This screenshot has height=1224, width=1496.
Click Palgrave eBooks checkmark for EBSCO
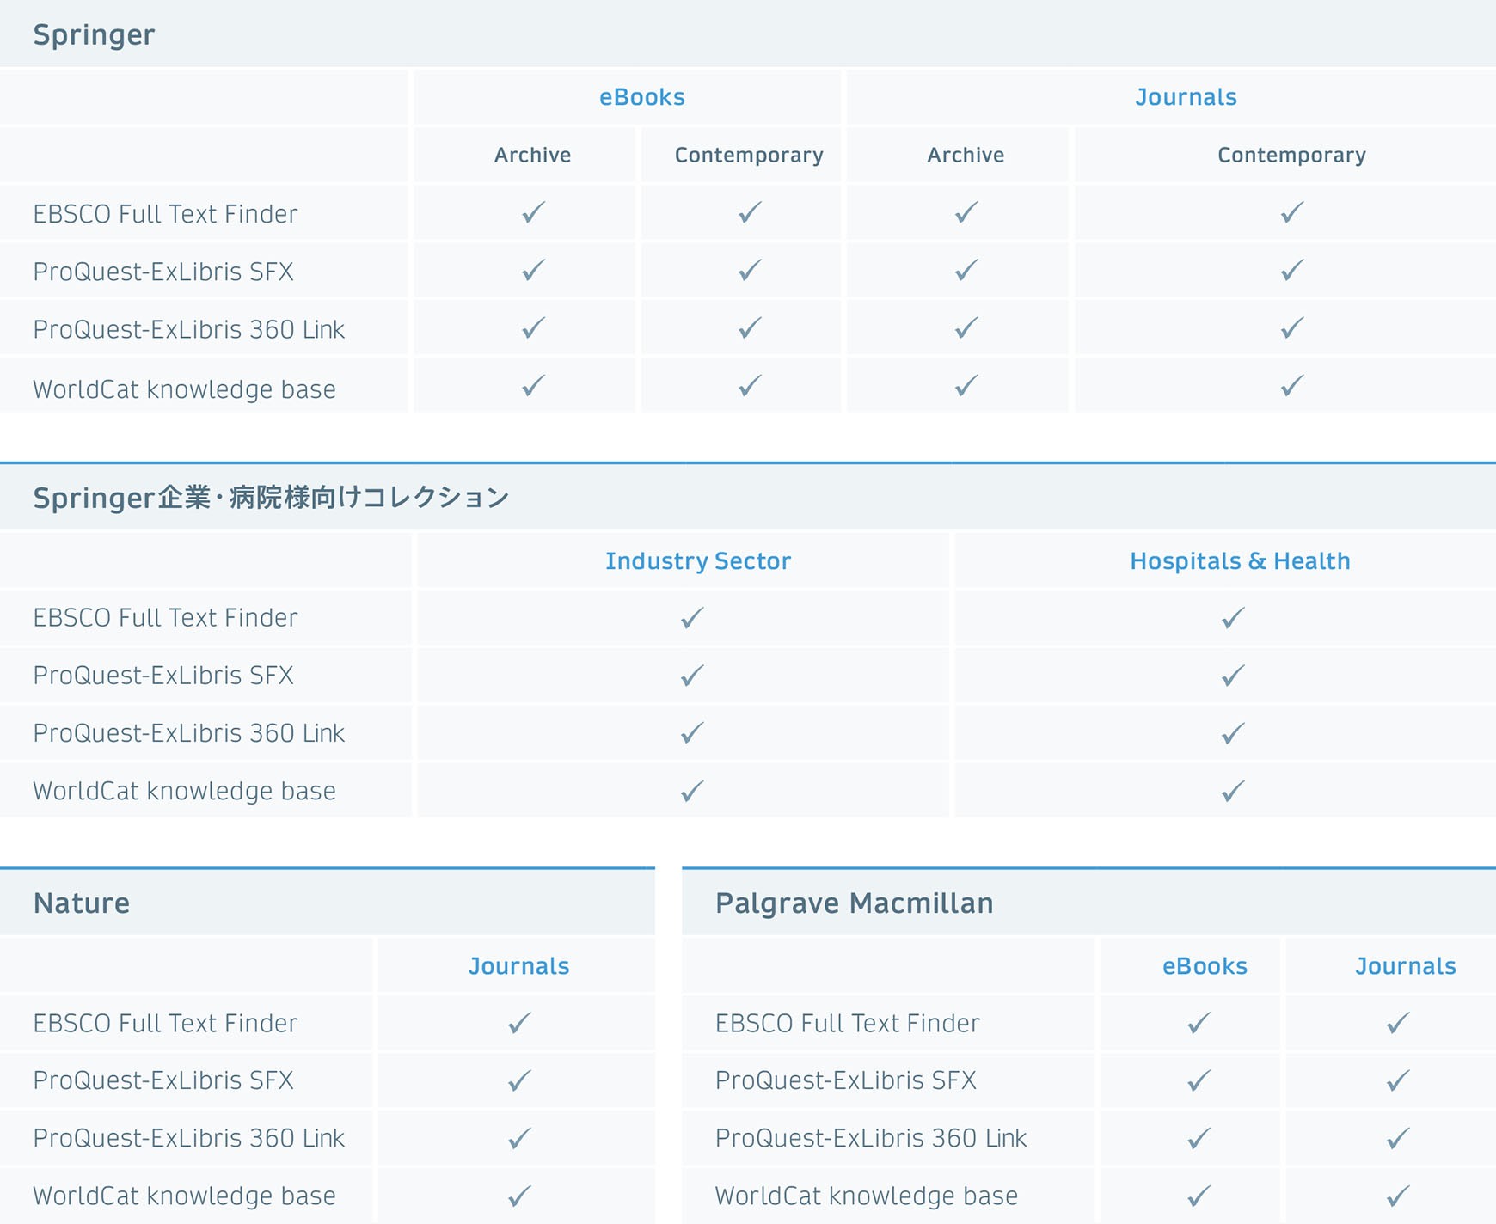(x=1199, y=1023)
